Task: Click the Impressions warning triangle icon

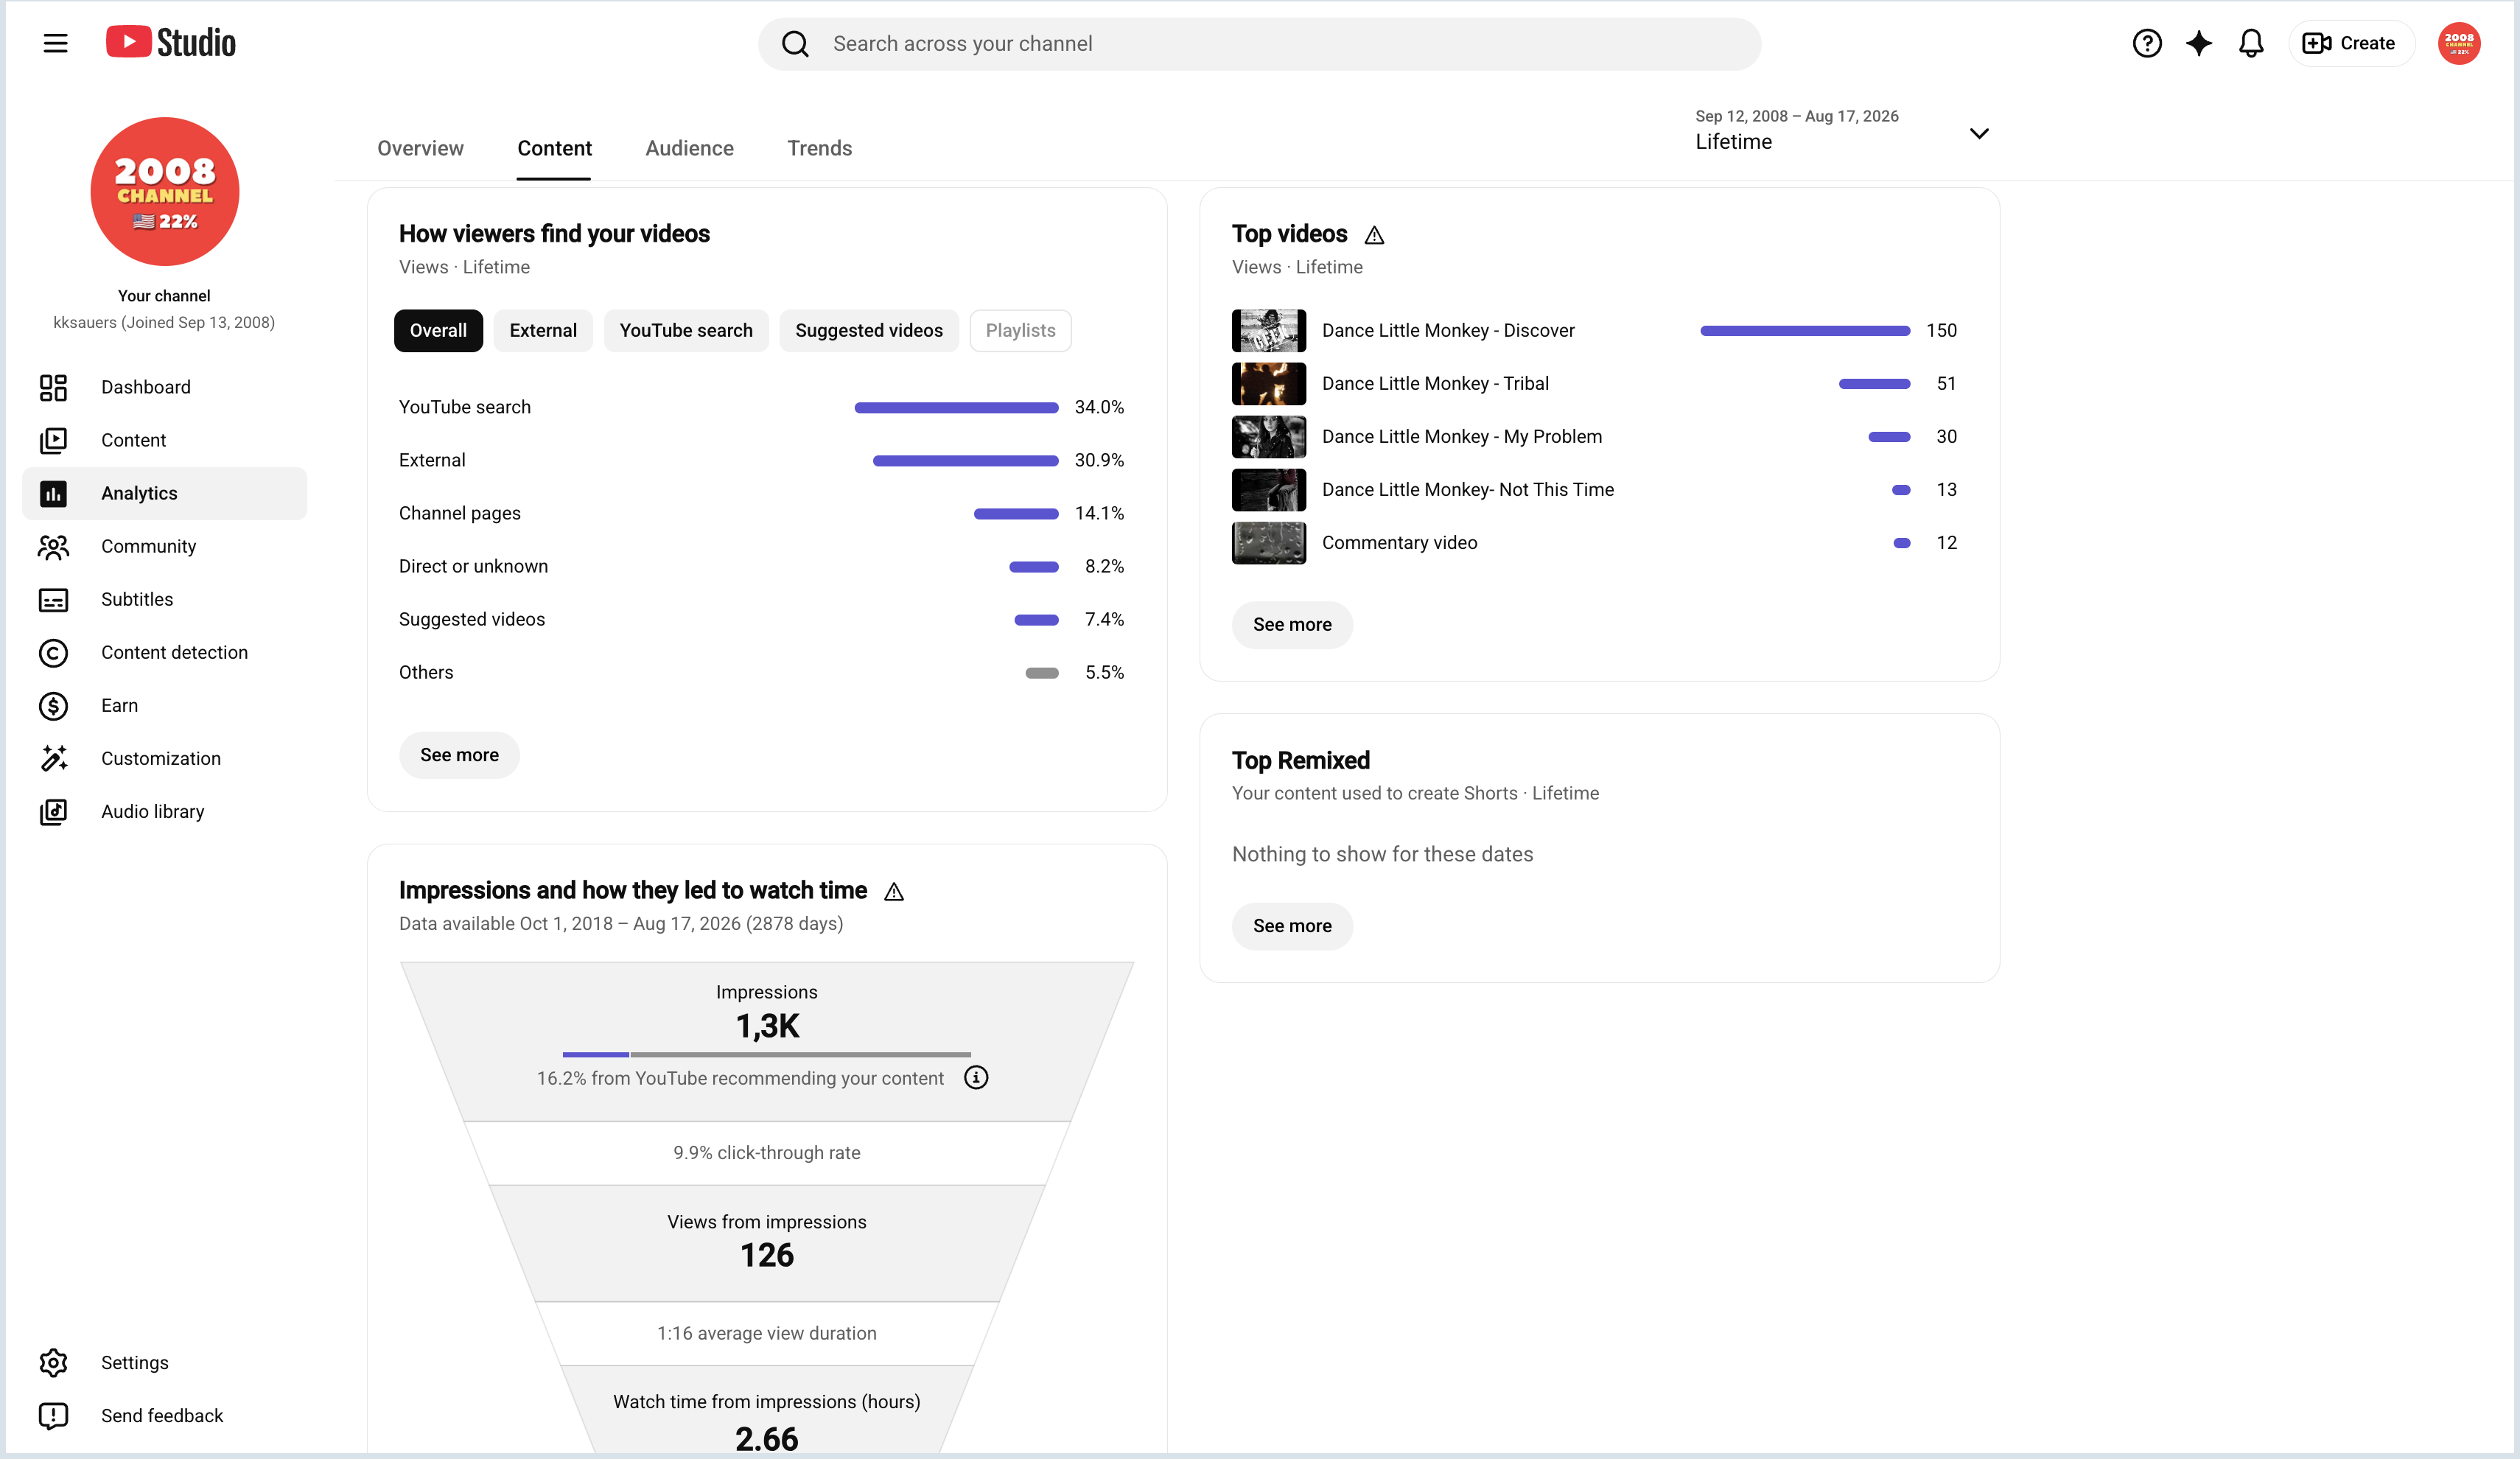Action: pyautogui.click(x=894, y=892)
